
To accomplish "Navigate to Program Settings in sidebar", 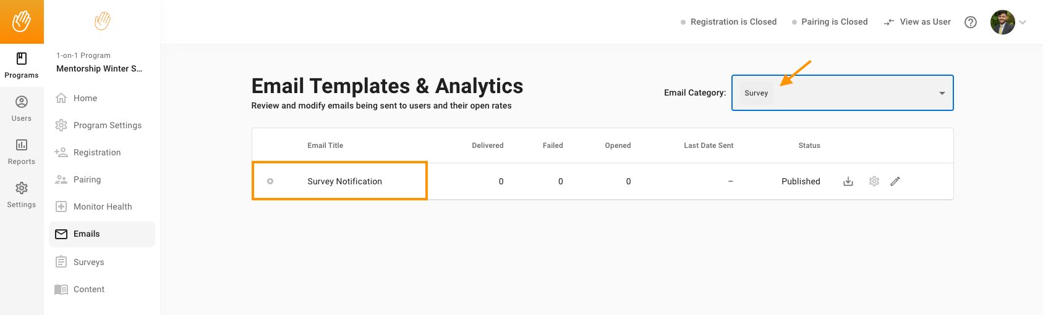I will (107, 125).
